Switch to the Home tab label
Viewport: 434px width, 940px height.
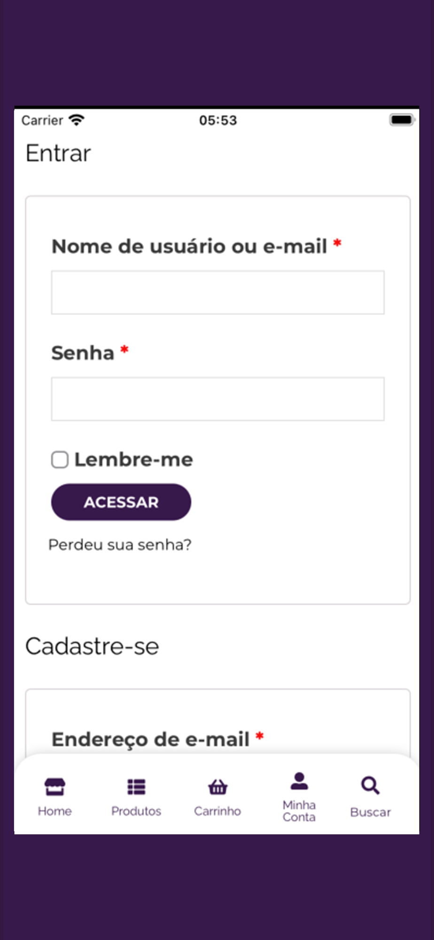pos(54,811)
